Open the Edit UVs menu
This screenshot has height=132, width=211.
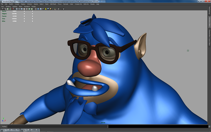86,4
